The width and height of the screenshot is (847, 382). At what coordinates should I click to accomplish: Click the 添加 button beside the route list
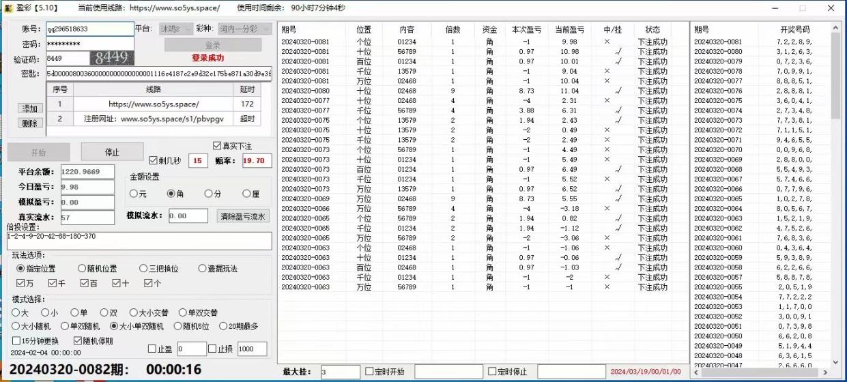click(30, 108)
